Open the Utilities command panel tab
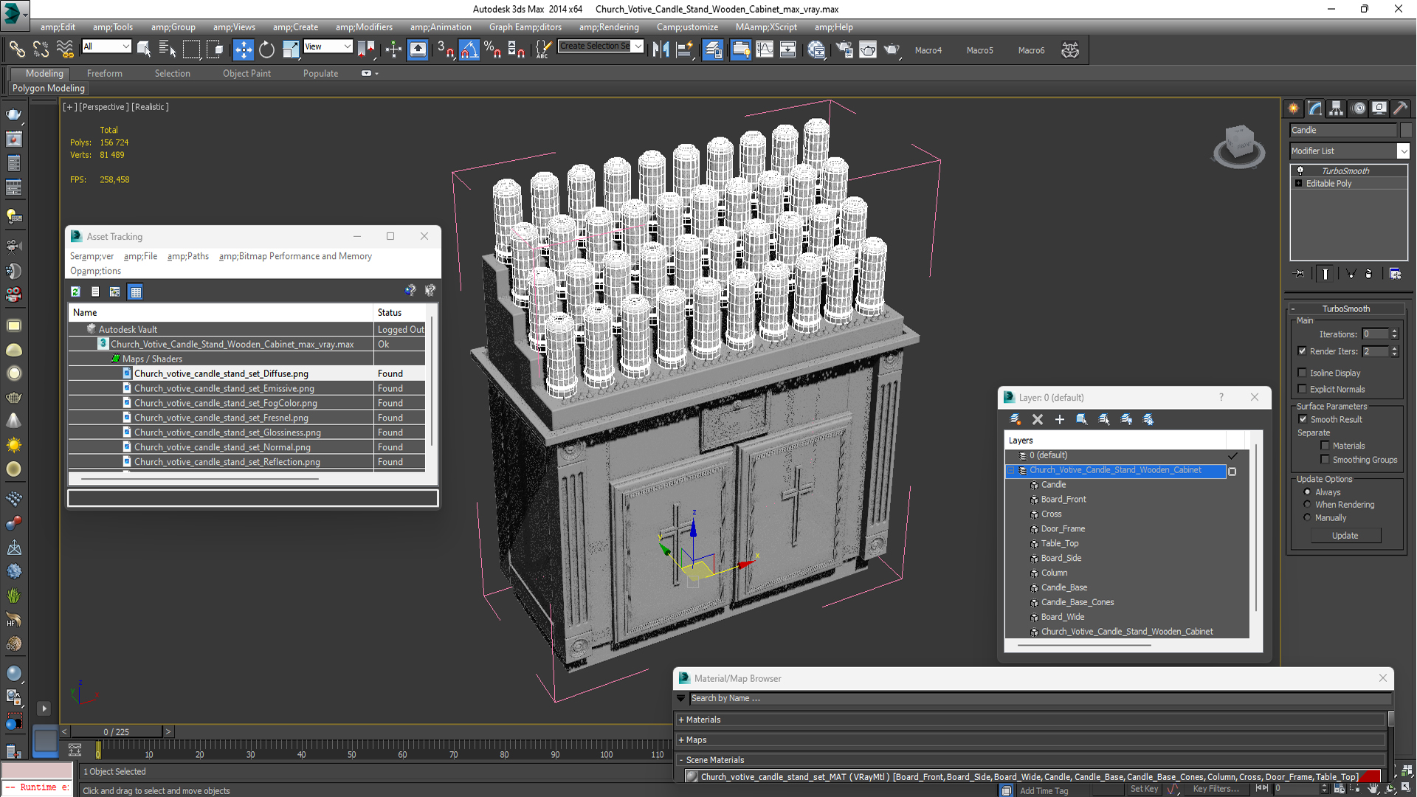 coord(1400,108)
